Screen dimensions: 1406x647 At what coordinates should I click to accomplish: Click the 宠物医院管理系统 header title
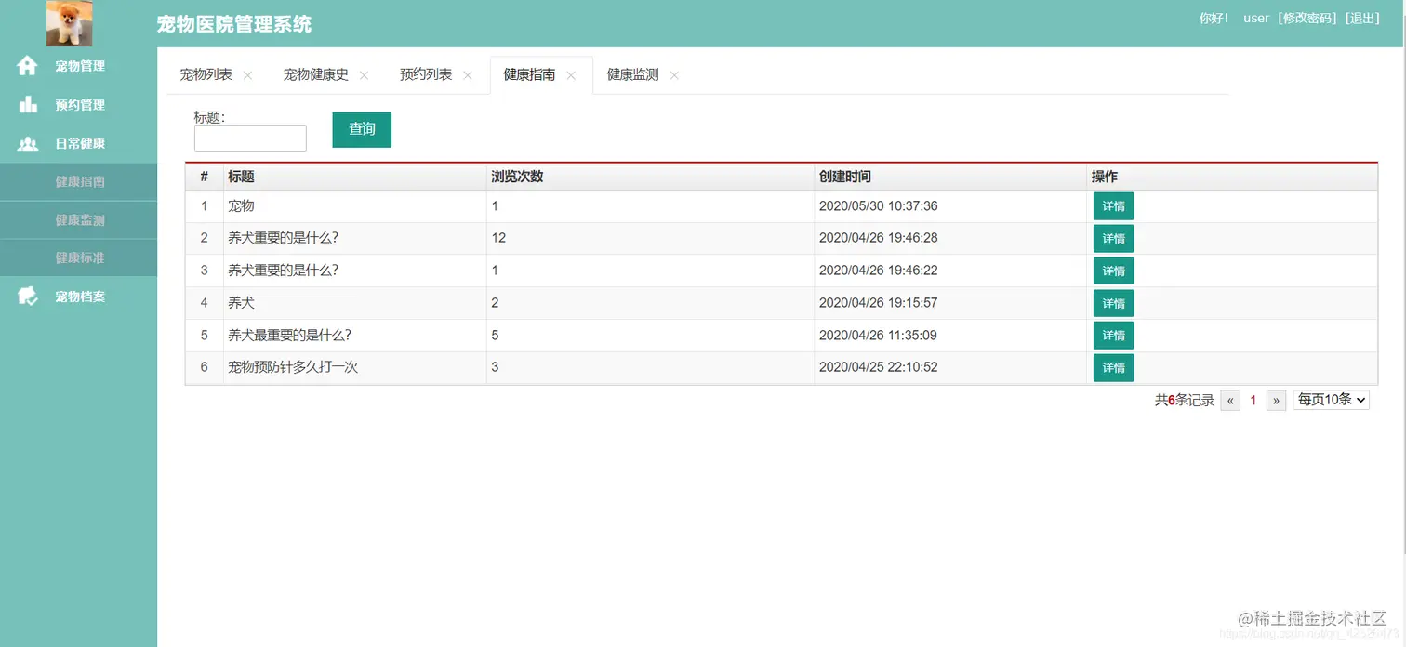tap(234, 25)
